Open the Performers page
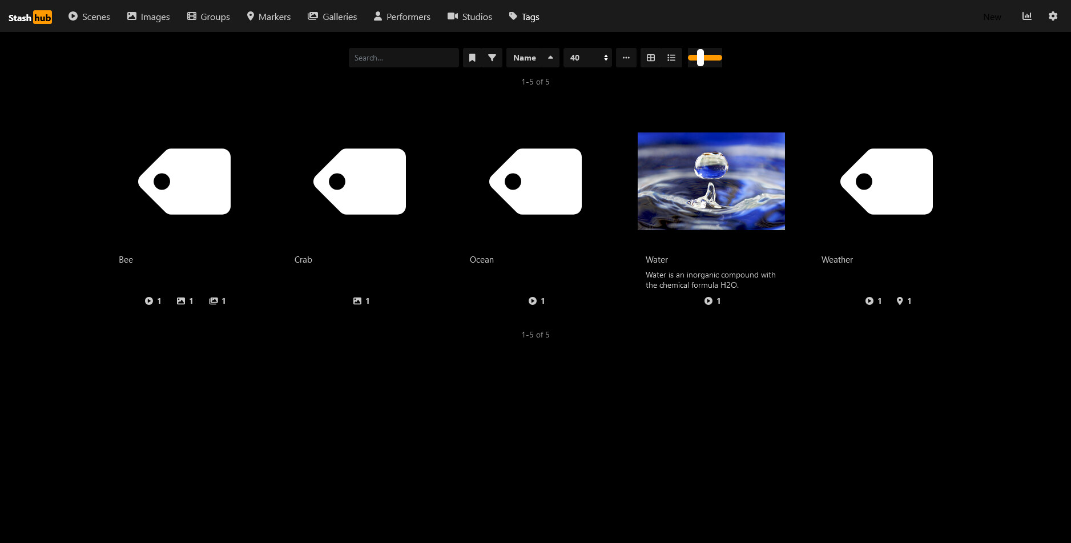The width and height of the screenshot is (1071, 543). 402,17
